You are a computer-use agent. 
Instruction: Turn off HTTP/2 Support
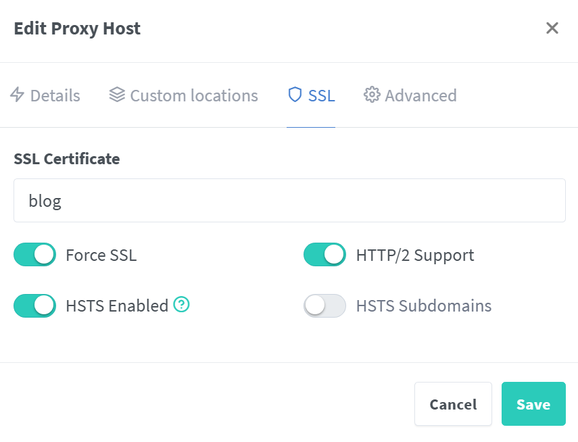[x=324, y=255]
